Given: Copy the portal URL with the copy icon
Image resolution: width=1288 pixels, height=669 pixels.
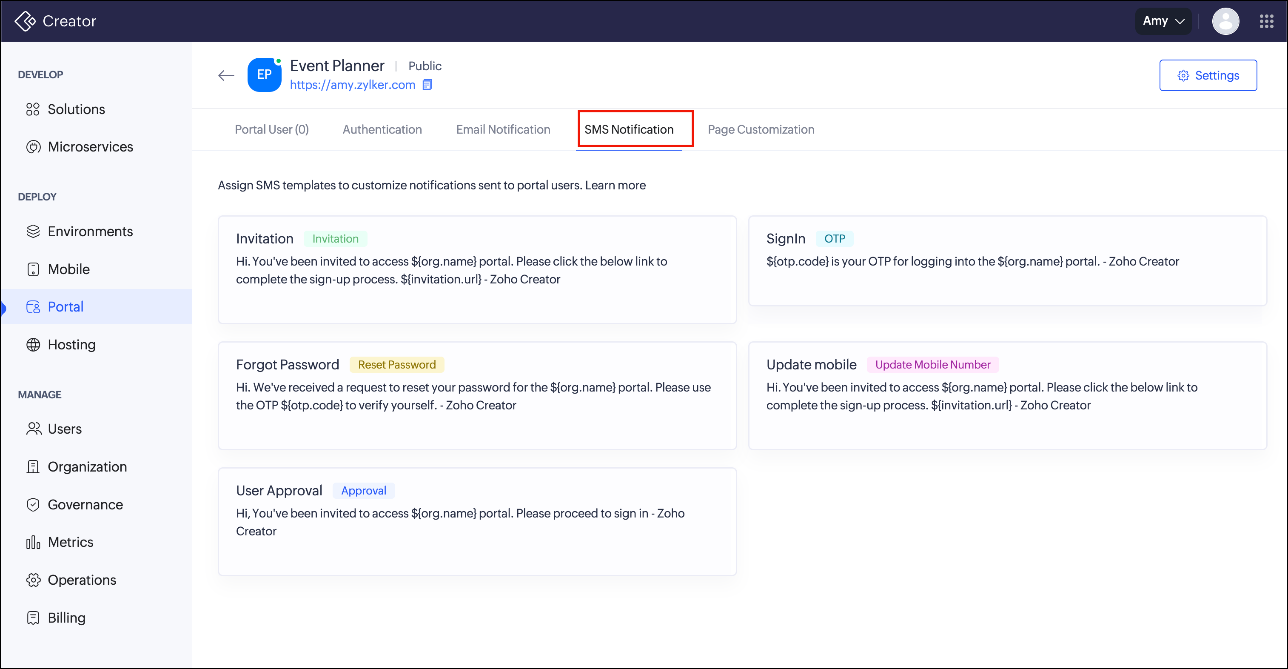Looking at the screenshot, I should 427,85.
